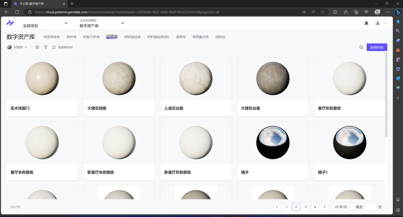Click the search magnifier icon
Screen dimensions: 403x217
[361, 47]
